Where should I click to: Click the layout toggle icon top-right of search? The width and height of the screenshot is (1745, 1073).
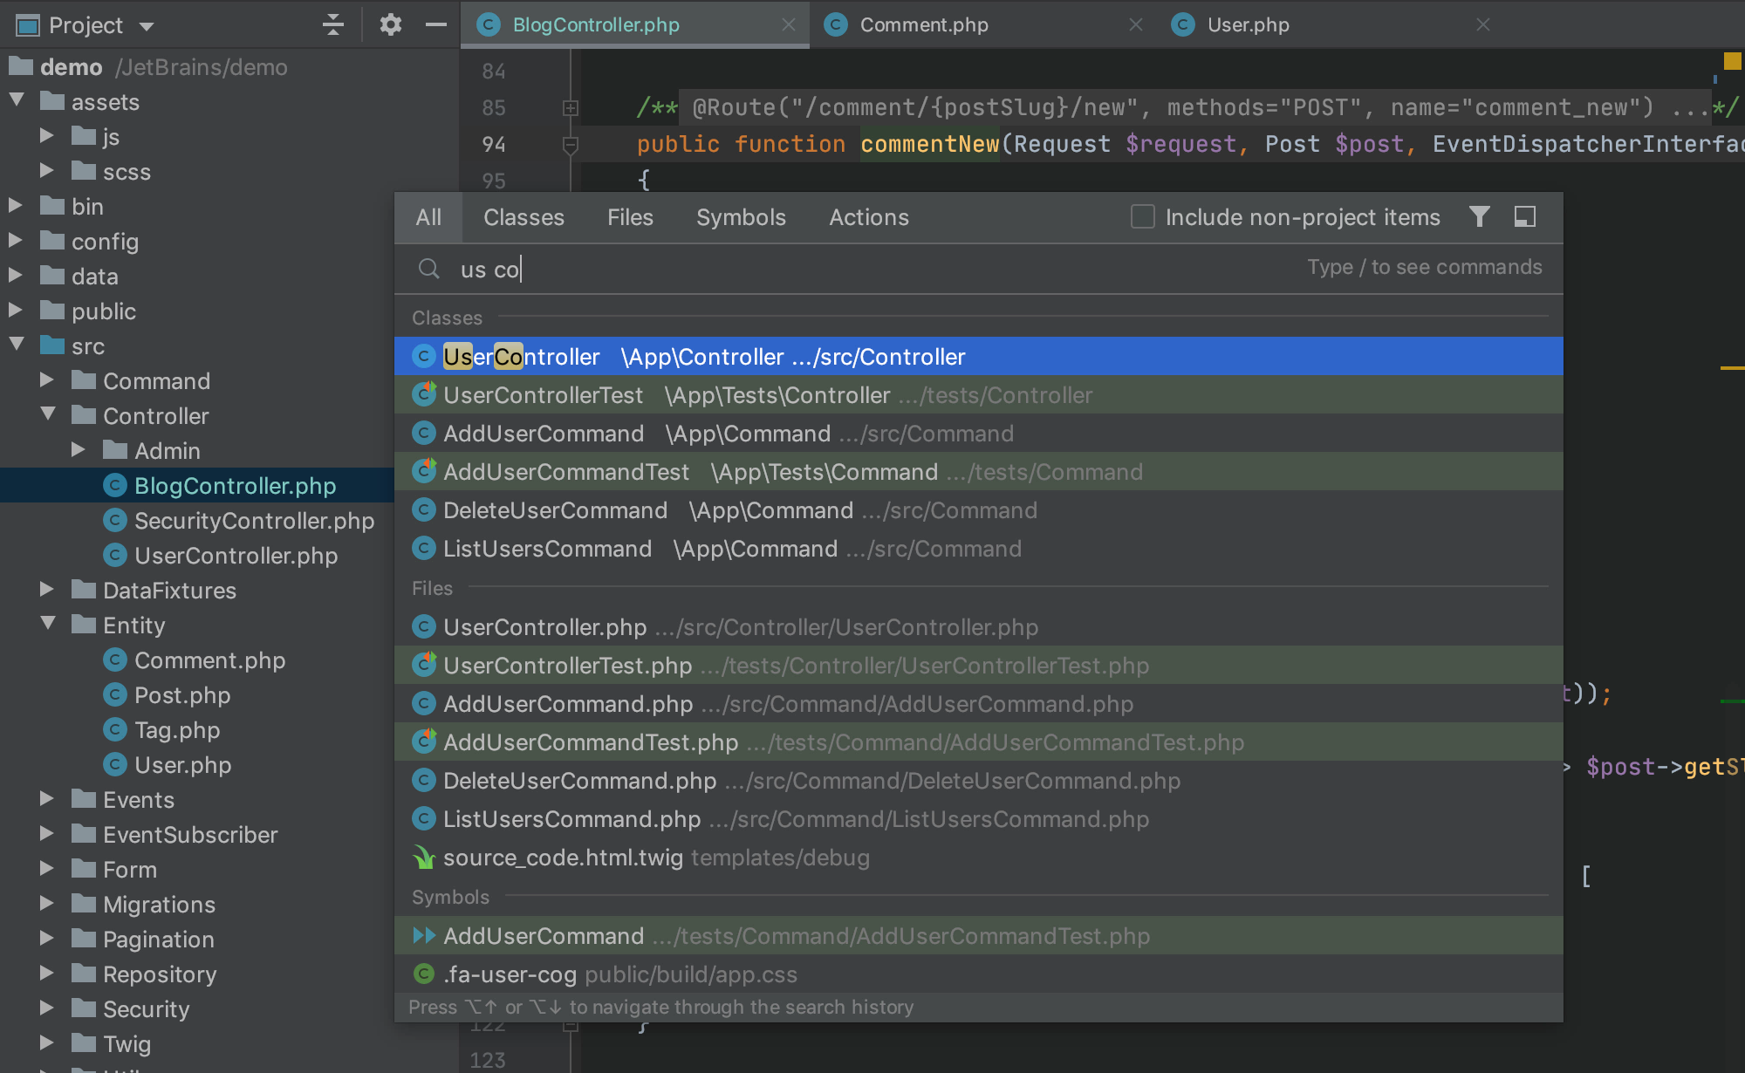[1527, 215]
